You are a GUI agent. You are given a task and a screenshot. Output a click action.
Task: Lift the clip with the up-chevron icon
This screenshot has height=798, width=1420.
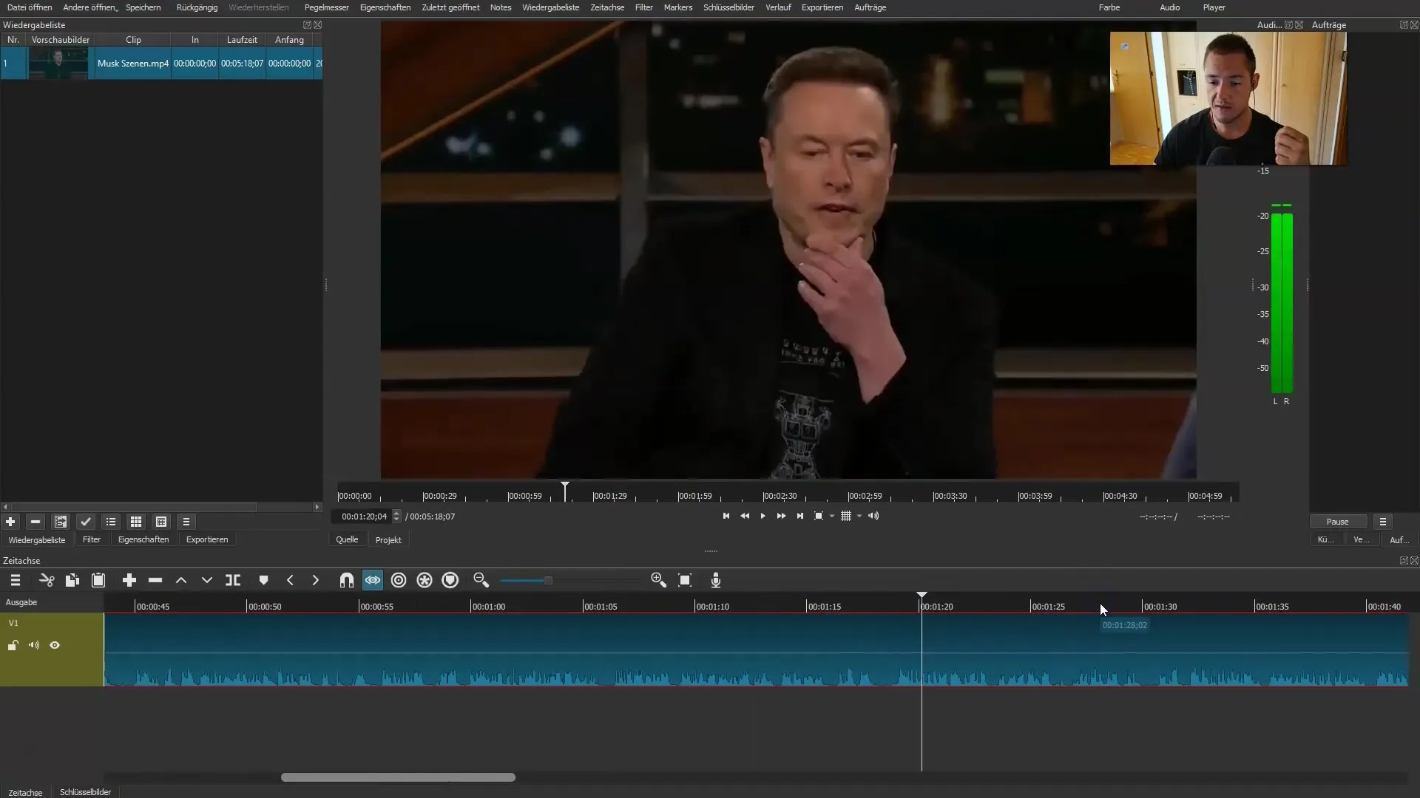coord(181,581)
